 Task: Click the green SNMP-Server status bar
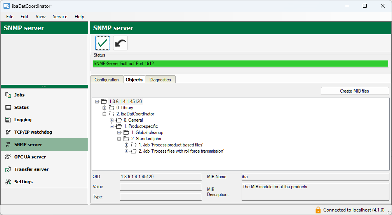(x=240, y=64)
